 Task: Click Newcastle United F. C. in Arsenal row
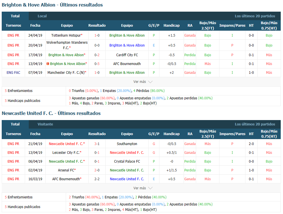[127, 170]
